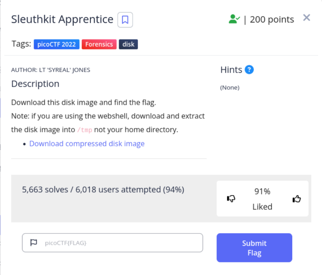Open the Download compressed disk image link

(x=87, y=144)
